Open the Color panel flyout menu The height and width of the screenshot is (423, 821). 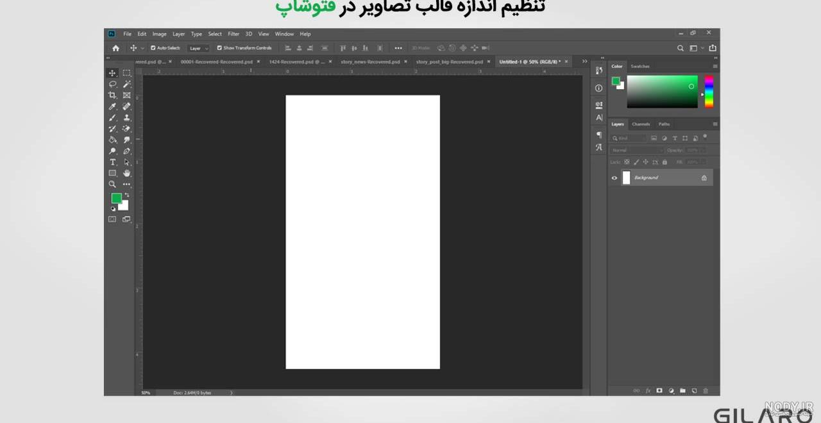coord(715,67)
